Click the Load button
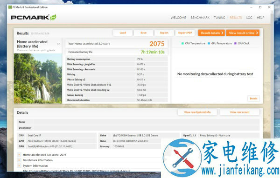The image size is (280, 178). pyautogui.click(x=123, y=33)
